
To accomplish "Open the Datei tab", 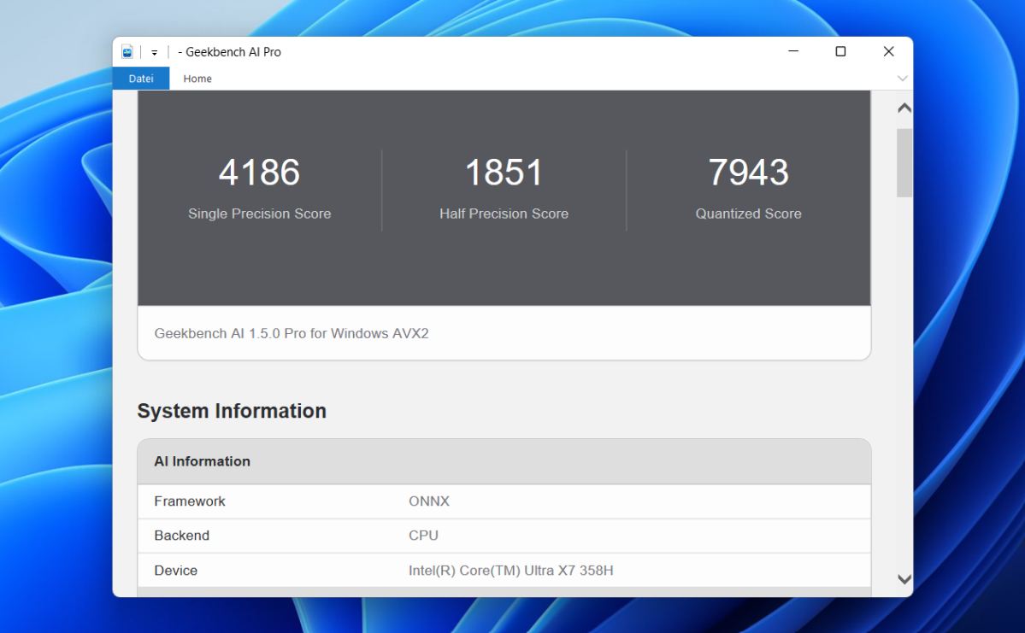I will tap(141, 79).
